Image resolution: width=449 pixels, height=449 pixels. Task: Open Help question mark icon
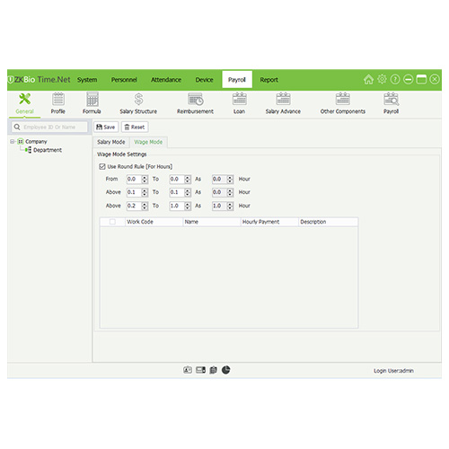click(x=395, y=80)
